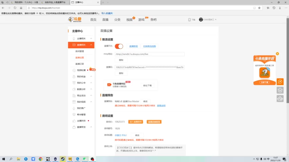Click the orange play button on right edge
289x162 pixels.
pyautogui.click(x=280, y=82)
